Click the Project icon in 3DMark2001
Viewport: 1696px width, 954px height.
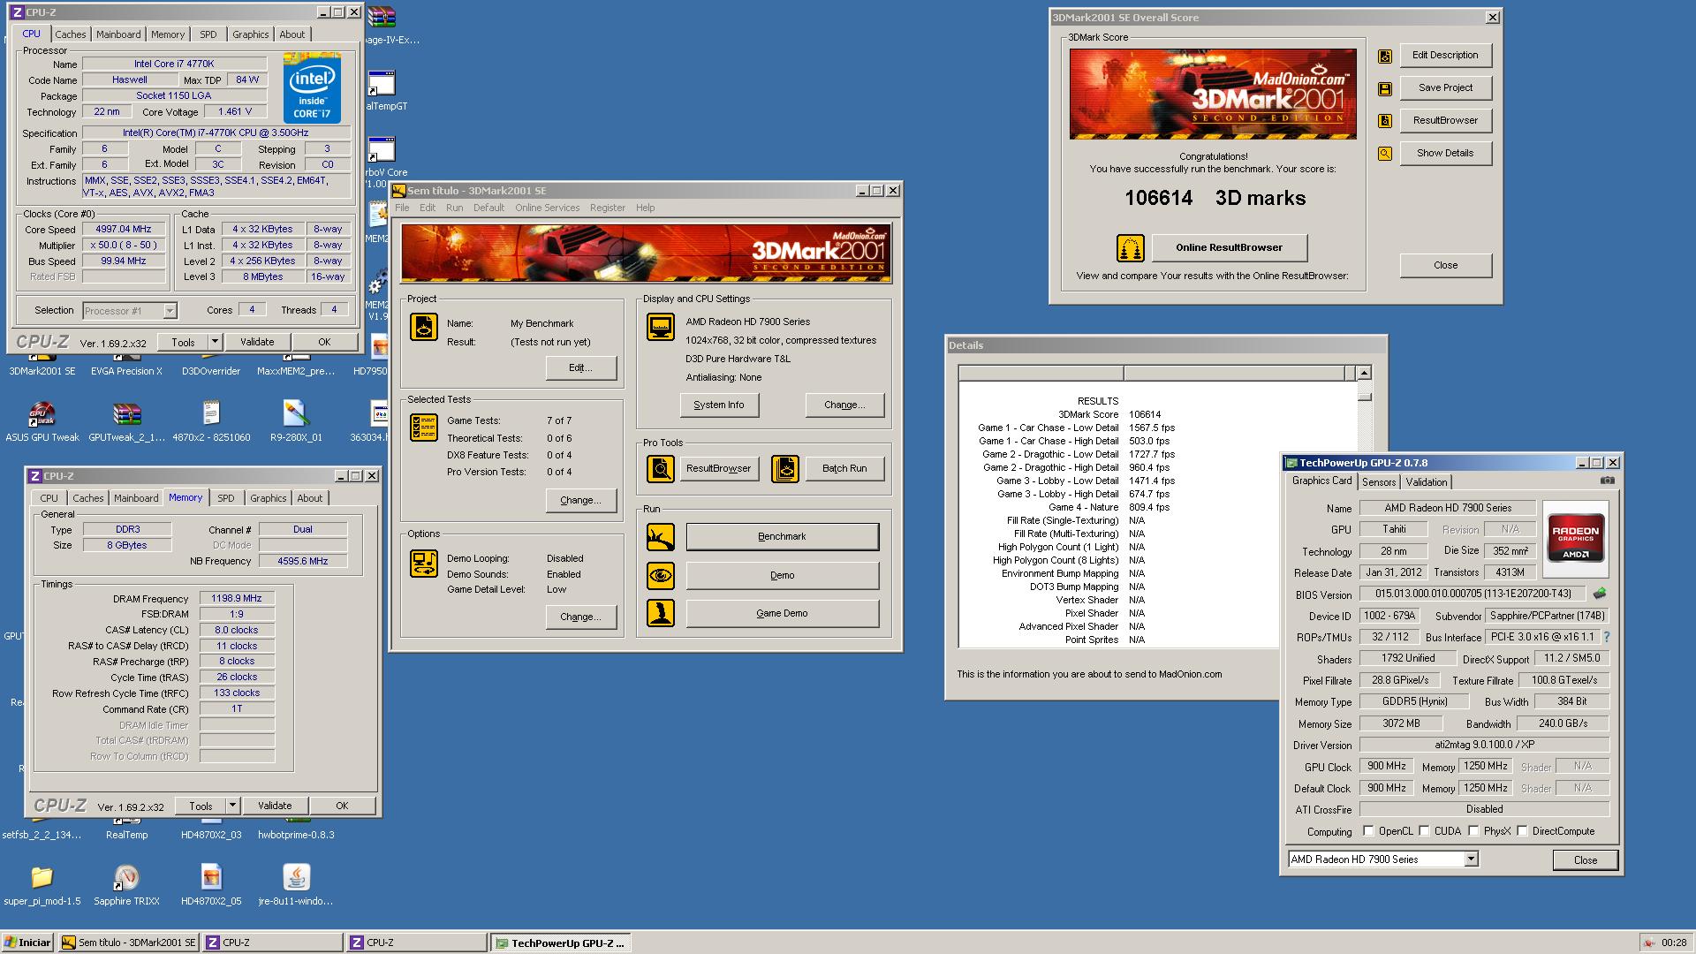click(424, 327)
